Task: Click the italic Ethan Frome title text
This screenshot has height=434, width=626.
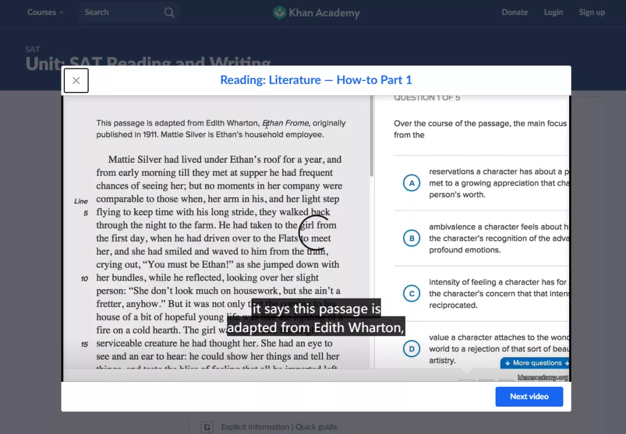Action: 285,123
